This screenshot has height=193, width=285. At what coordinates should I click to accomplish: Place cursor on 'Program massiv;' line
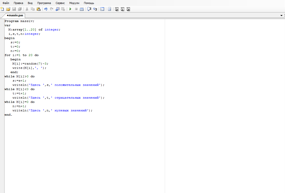click(19, 21)
